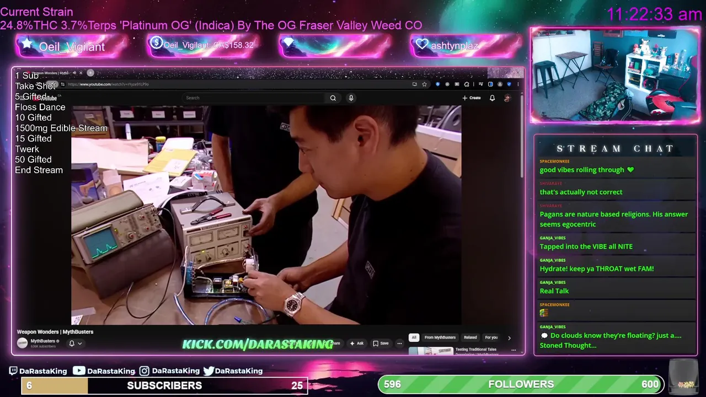Viewport: 706px width, 397px height.
Task: Click the Create button on YouTube
Action: pyautogui.click(x=472, y=98)
